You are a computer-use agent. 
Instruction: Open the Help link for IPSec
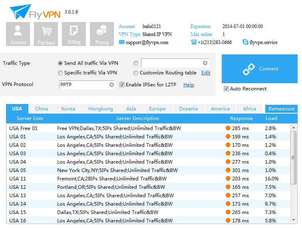[x=189, y=85]
